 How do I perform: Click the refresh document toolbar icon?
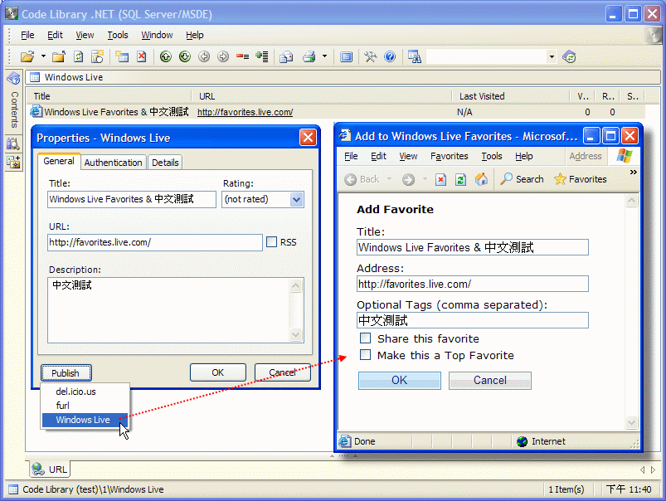(79, 56)
